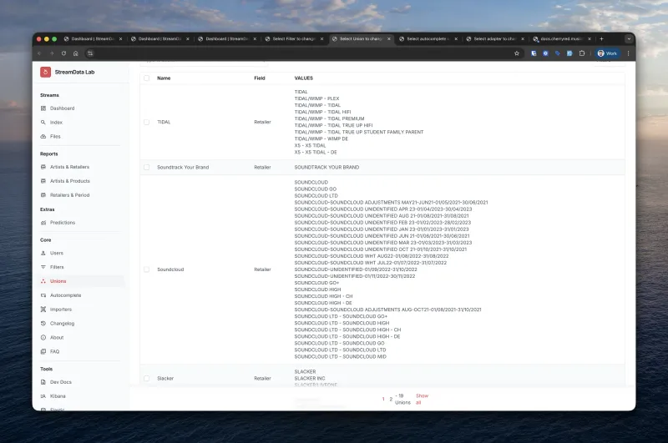Close the Select Union to change tab

click(389, 38)
